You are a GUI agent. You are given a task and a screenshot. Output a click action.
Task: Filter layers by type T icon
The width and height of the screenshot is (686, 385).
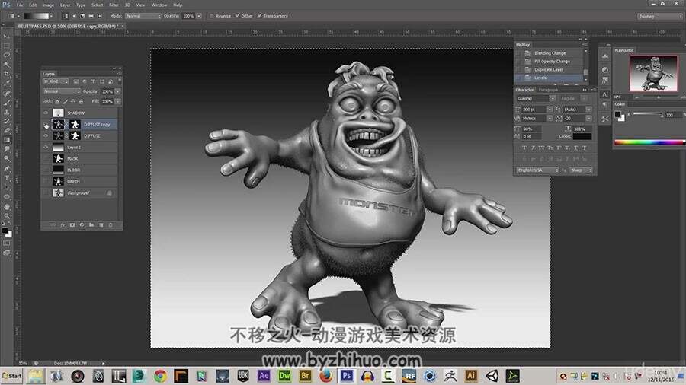click(x=93, y=81)
